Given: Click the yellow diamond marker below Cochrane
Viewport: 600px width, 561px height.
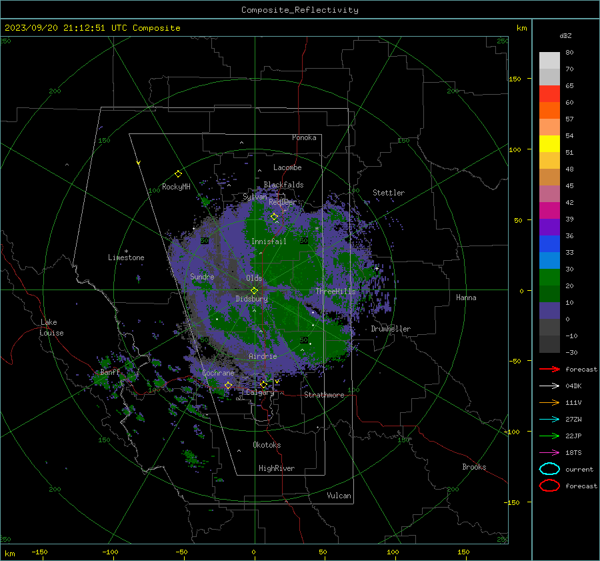Looking at the screenshot, I should coord(228,385).
